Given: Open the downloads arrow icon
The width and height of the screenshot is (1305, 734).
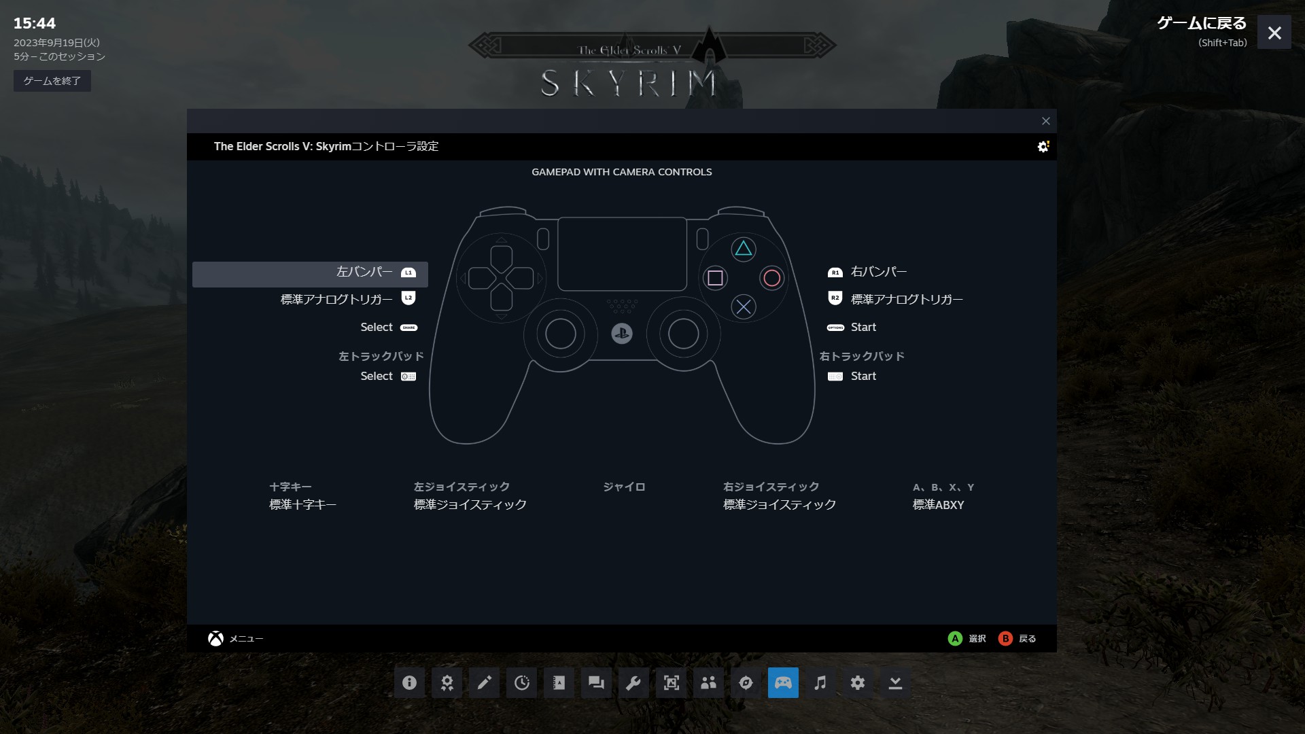Looking at the screenshot, I should pos(895,682).
